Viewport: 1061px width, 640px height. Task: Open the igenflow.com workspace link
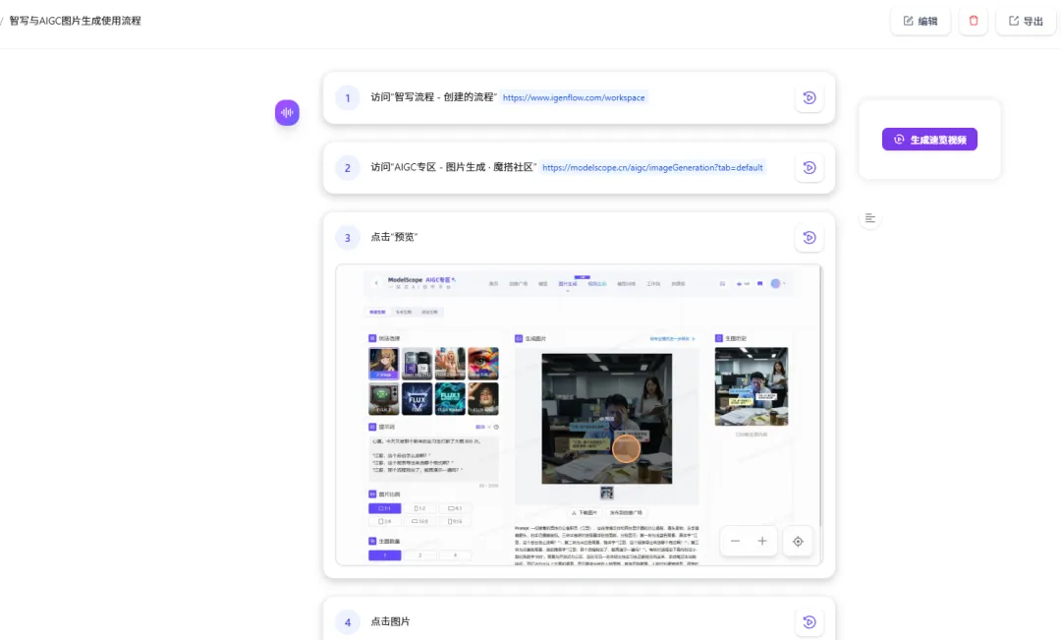[x=574, y=97]
